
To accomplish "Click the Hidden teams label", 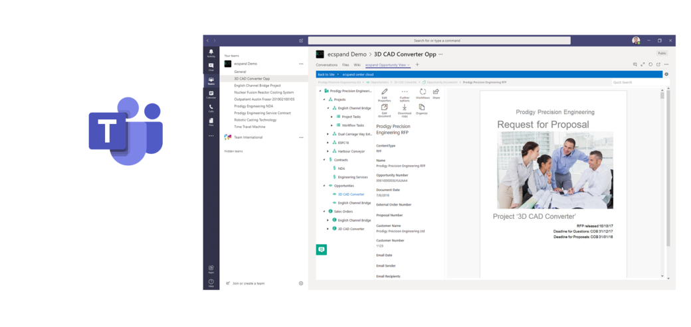I will [x=234, y=151].
